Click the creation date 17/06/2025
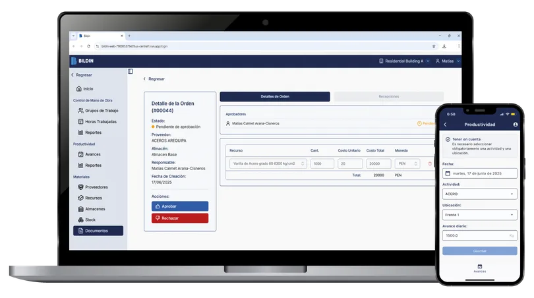Image resolution: width=534 pixels, height=298 pixels. [162, 183]
